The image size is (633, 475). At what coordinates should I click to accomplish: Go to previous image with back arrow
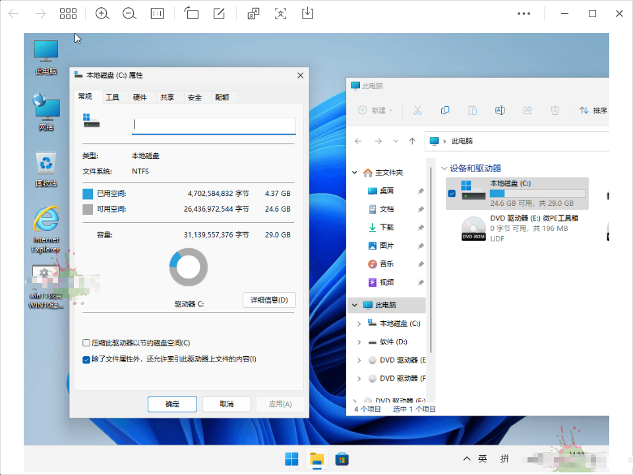pos(14,14)
